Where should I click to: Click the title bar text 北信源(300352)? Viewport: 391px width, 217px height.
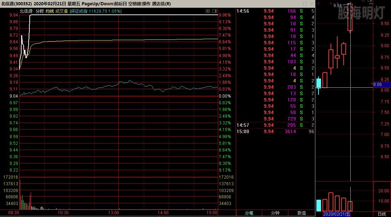[17, 4]
